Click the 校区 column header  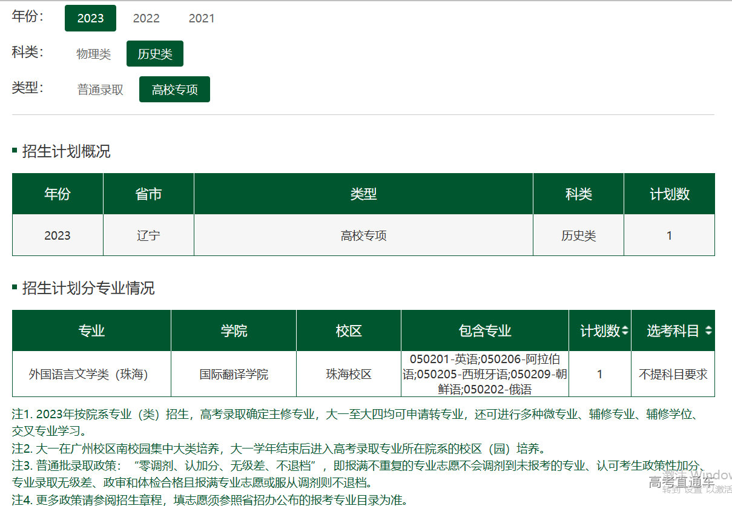tap(349, 331)
